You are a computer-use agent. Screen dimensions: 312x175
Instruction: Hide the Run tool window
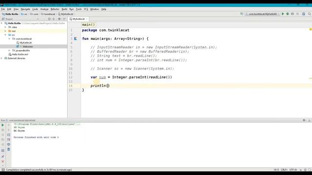pos(310,120)
